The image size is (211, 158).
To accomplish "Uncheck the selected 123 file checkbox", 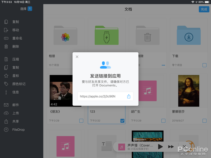I will (122, 121).
